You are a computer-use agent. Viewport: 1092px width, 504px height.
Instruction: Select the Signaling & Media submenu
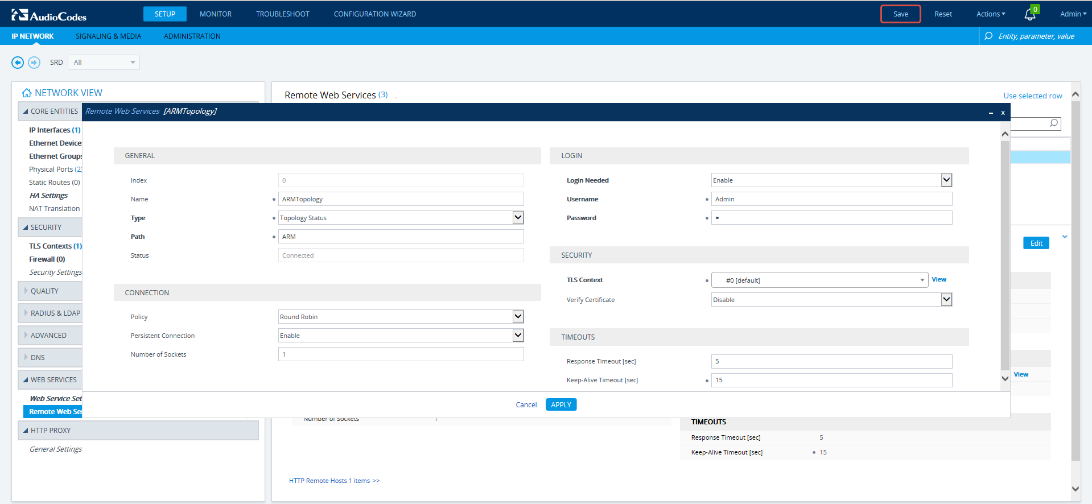tap(109, 36)
